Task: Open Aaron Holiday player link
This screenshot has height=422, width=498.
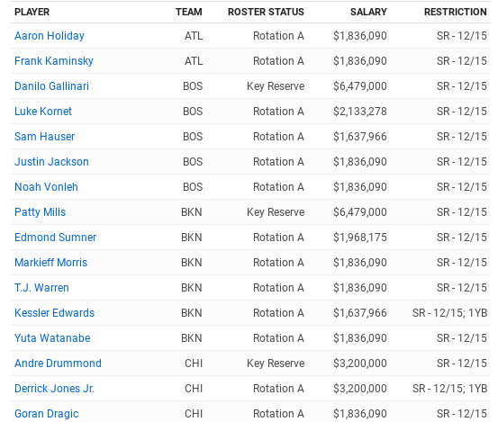Action: pyautogui.click(x=50, y=36)
